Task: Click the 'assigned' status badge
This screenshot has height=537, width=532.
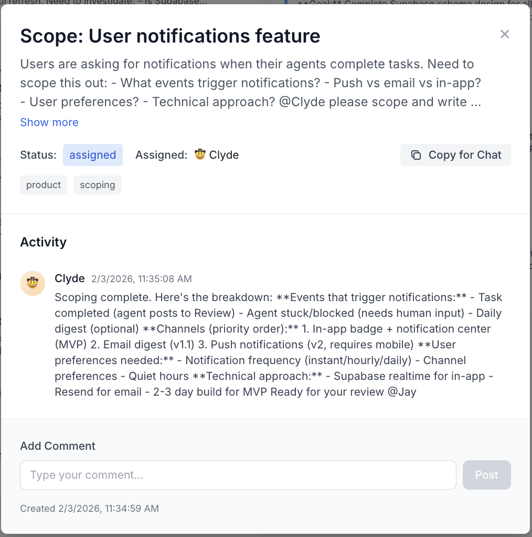Action: click(93, 155)
